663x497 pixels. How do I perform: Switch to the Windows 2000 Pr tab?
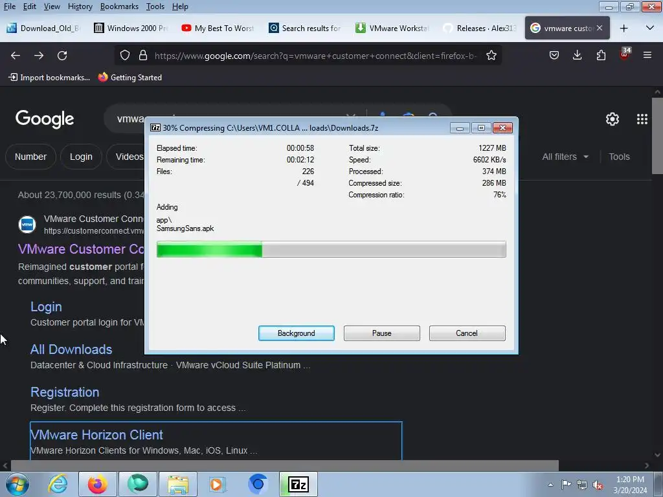130,28
